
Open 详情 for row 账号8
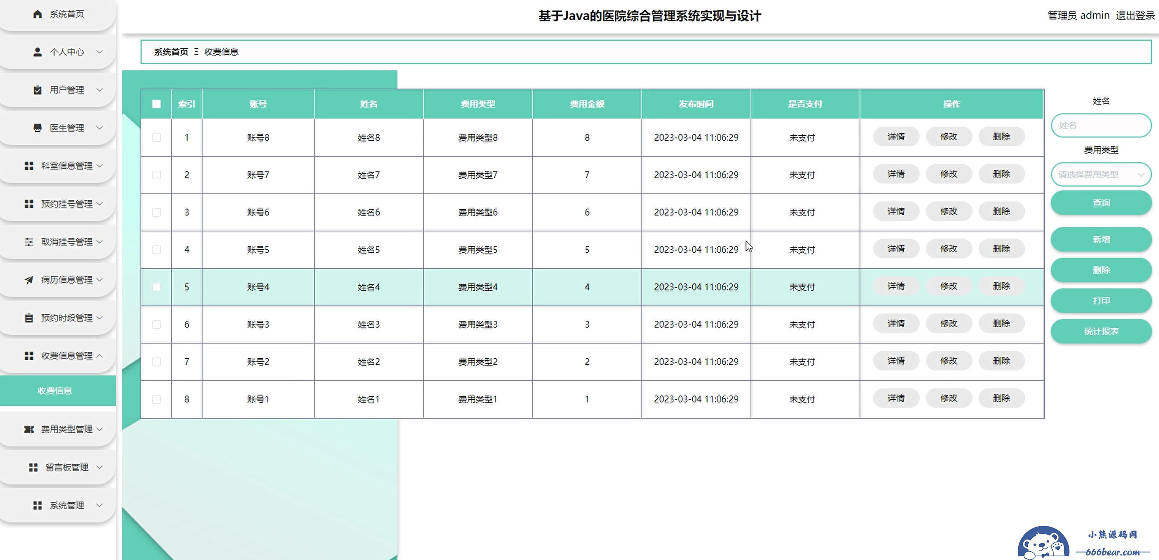[x=896, y=136]
